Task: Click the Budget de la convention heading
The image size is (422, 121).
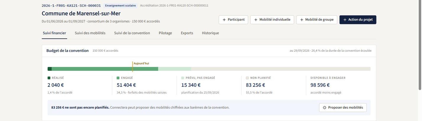Action: (67, 51)
